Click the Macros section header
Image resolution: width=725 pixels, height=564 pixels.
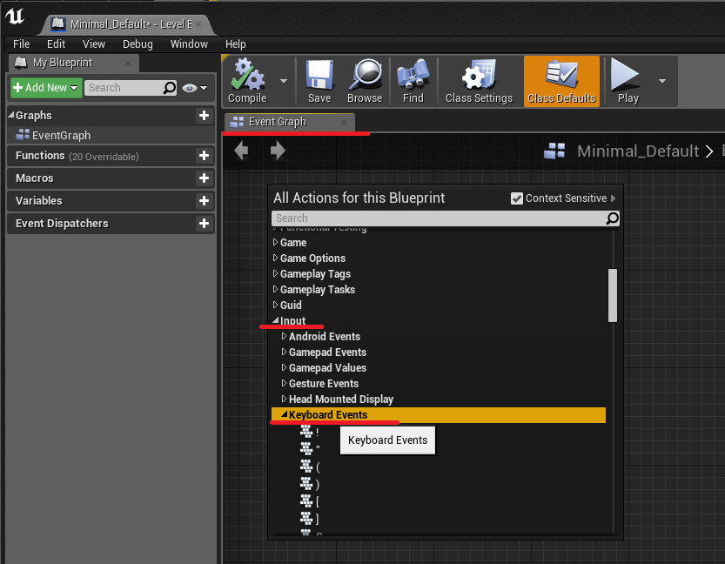[111, 178]
